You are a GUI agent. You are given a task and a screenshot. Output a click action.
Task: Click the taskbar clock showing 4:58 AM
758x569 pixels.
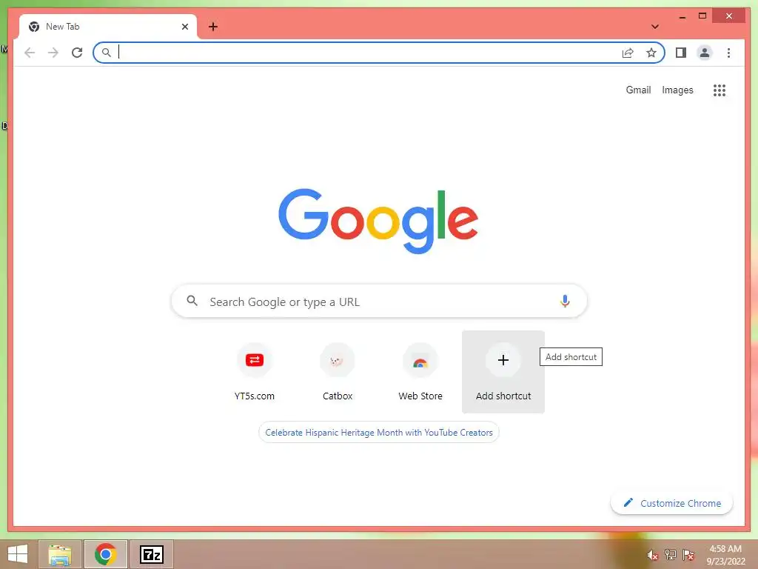coord(725,555)
